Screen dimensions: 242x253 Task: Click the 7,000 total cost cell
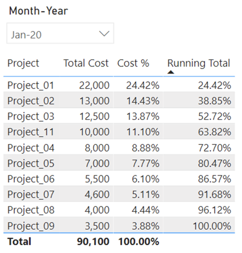pos(97,164)
